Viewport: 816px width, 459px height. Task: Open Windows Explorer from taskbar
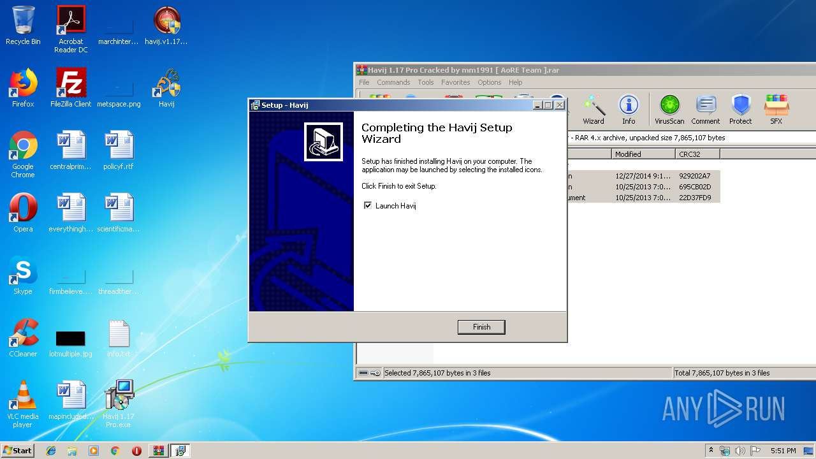tap(72, 451)
